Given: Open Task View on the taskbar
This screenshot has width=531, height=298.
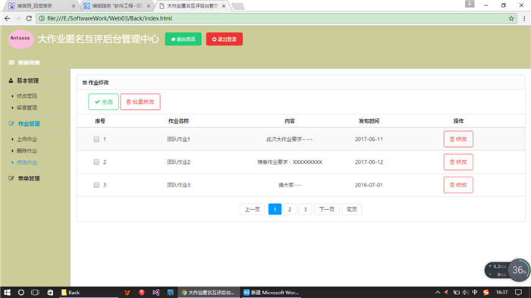Looking at the screenshot, I should (x=35, y=292).
